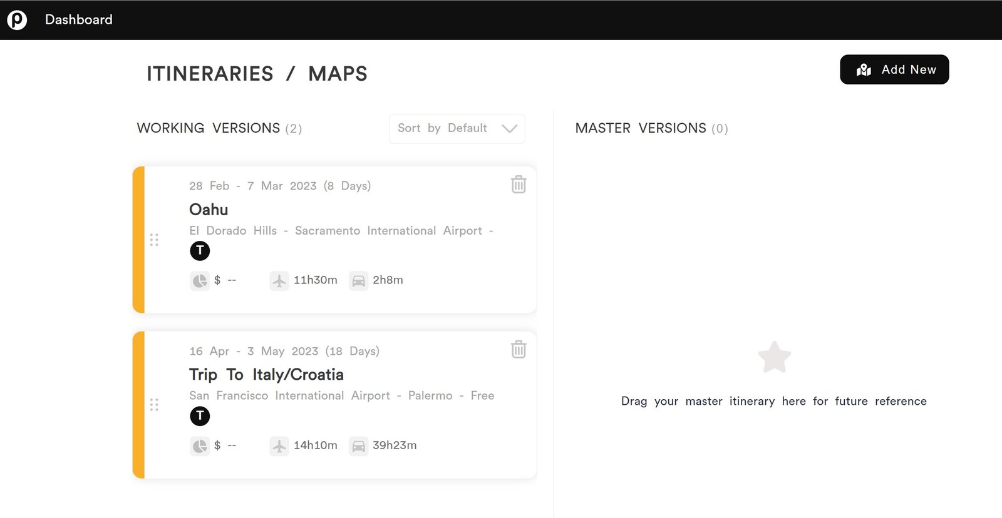
Task: Click budget pie icon on Oahu card
Action: (199, 280)
